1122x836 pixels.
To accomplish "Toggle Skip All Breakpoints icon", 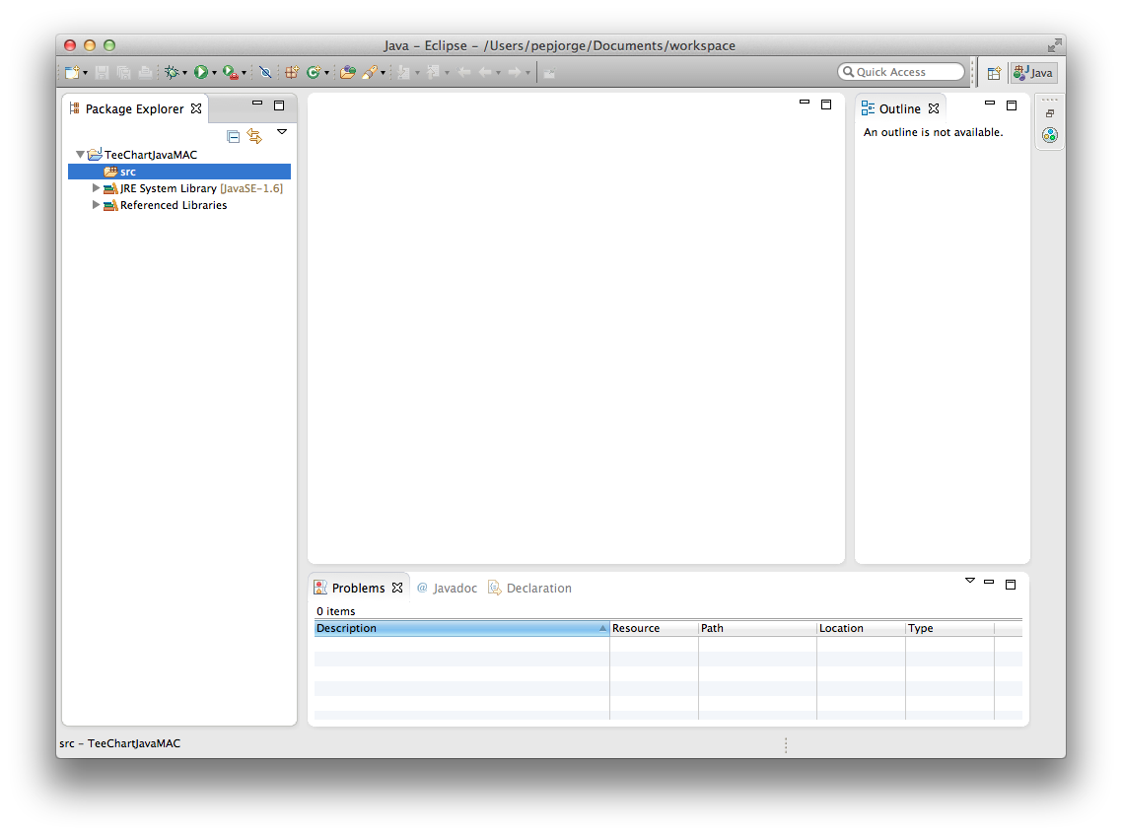I will click(x=265, y=72).
